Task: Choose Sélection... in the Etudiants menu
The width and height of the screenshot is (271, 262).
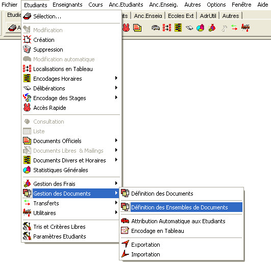Action: click(x=71, y=16)
